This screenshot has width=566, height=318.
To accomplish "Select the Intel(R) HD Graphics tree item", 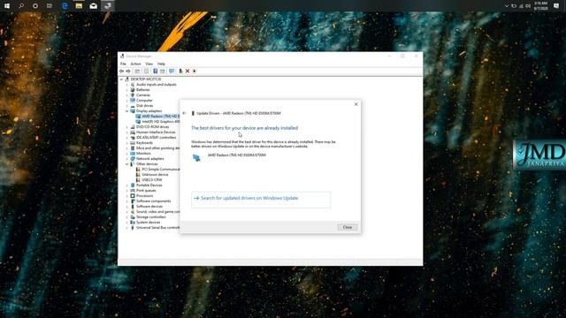I will point(161,122).
